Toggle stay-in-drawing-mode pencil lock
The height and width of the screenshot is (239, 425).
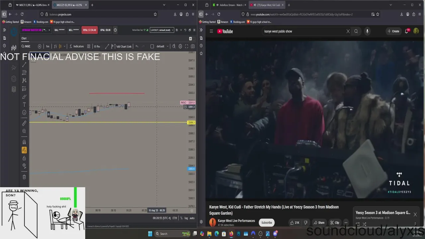coord(24,150)
